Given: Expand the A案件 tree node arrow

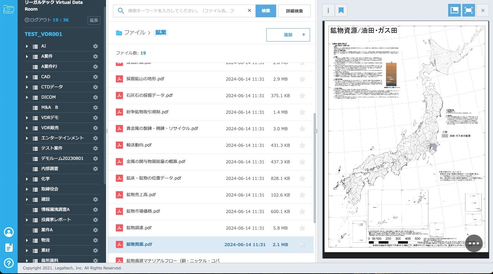Looking at the screenshot, I should 27,56.
